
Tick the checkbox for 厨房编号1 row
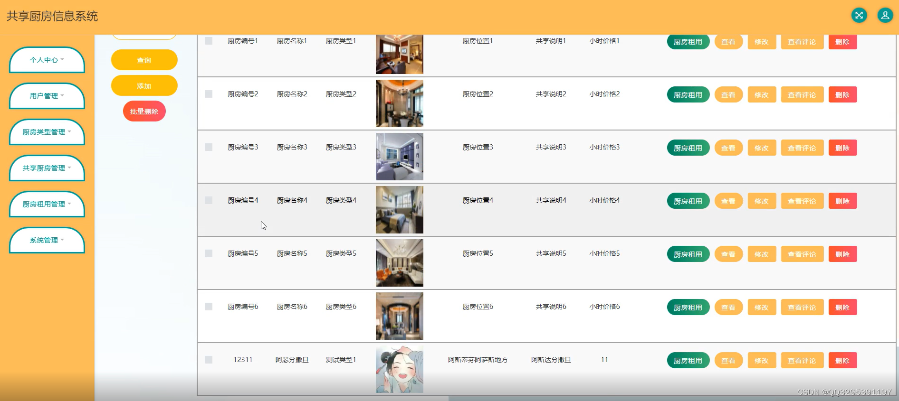209,41
